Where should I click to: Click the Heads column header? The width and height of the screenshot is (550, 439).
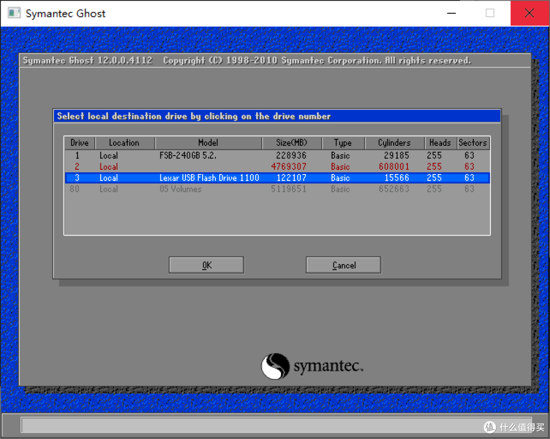click(x=440, y=143)
